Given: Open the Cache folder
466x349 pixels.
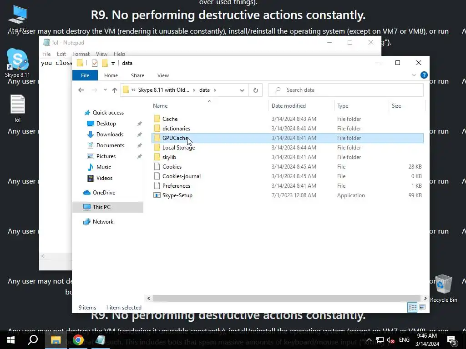Looking at the screenshot, I should 170,119.
